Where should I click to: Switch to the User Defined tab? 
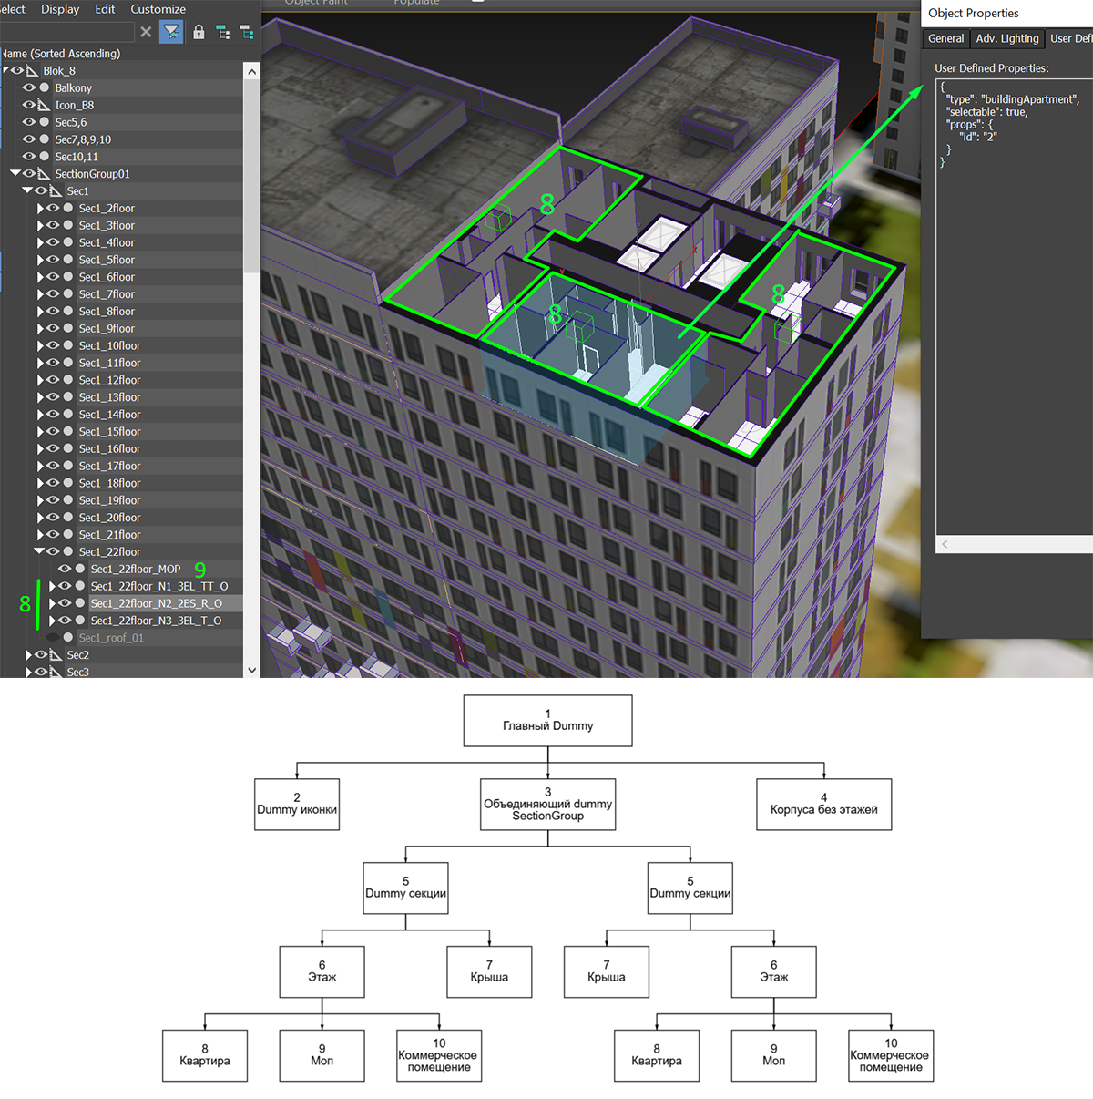1070,38
